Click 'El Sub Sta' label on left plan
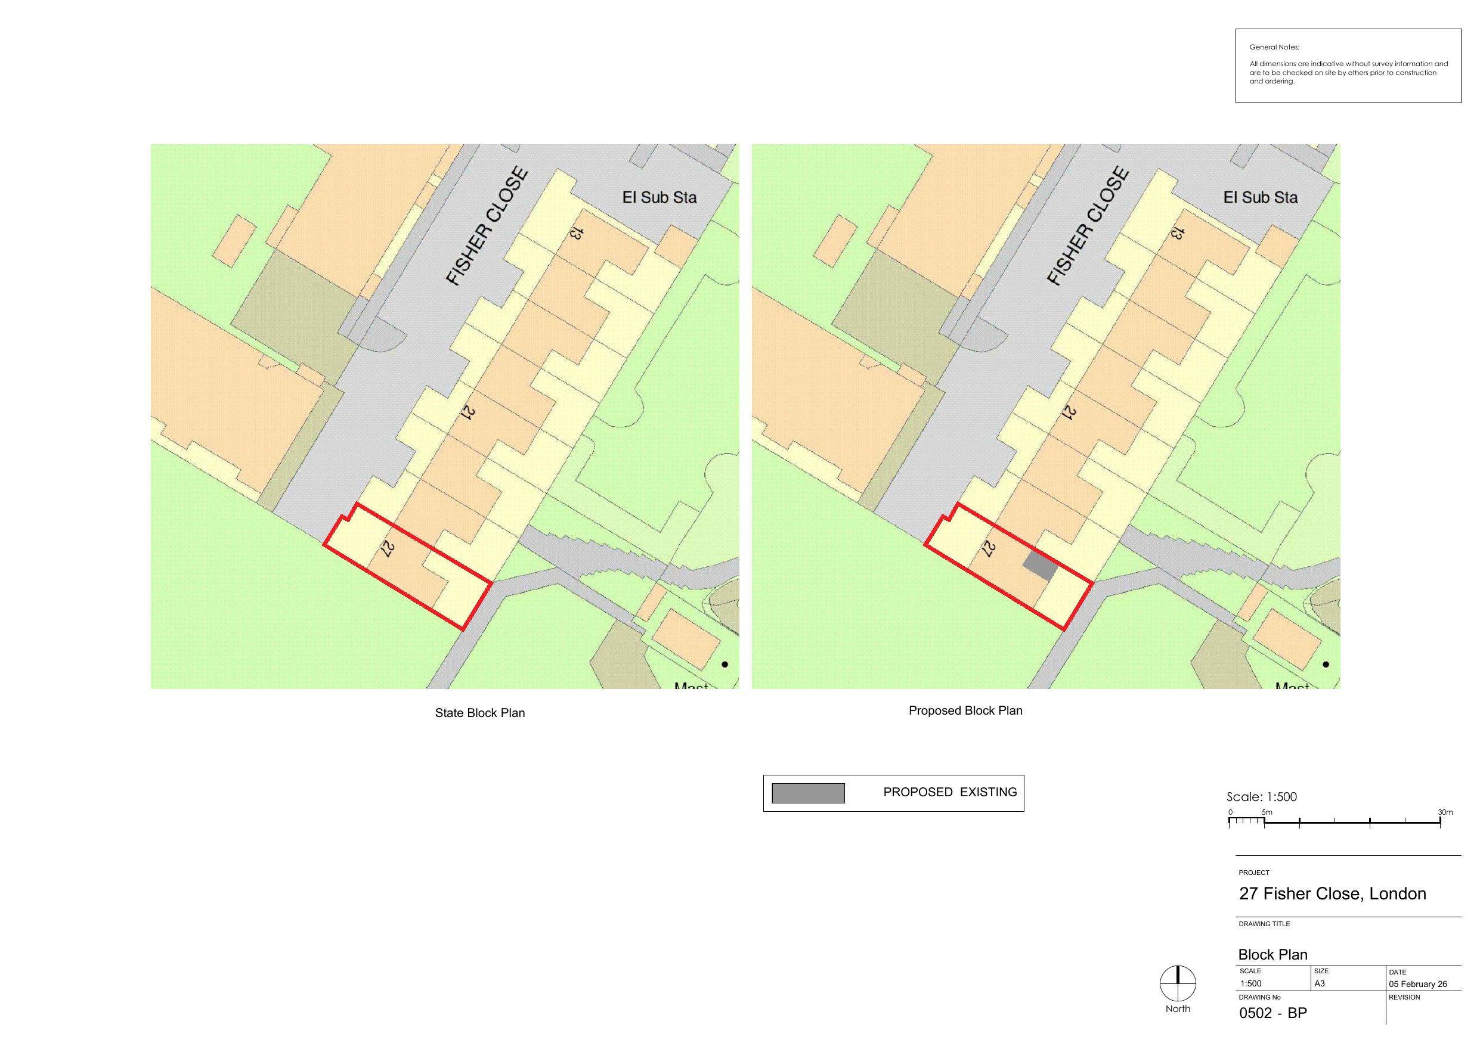 659,197
